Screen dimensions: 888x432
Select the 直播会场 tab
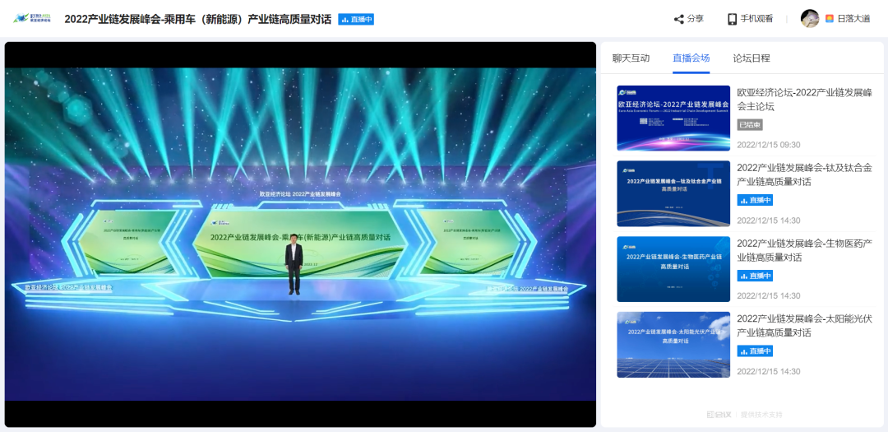[x=691, y=58]
